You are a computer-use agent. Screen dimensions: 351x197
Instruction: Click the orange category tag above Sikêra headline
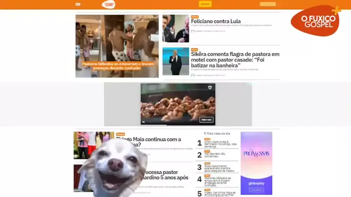tap(195, 50)
